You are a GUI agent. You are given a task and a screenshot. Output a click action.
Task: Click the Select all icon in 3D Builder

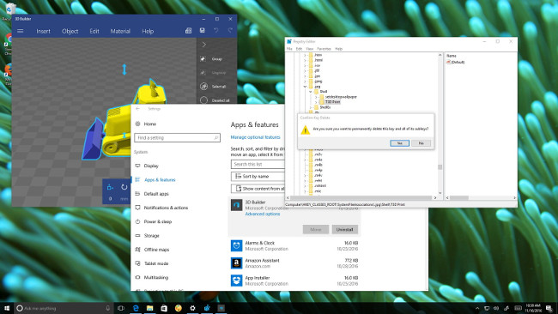(203, 87)
